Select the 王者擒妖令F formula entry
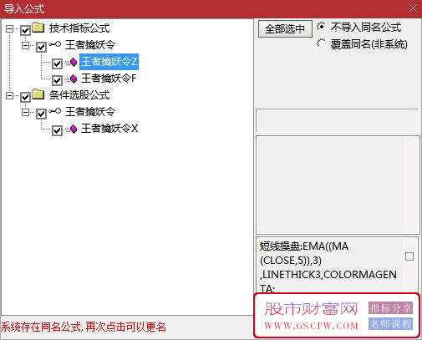 (109, 79)
